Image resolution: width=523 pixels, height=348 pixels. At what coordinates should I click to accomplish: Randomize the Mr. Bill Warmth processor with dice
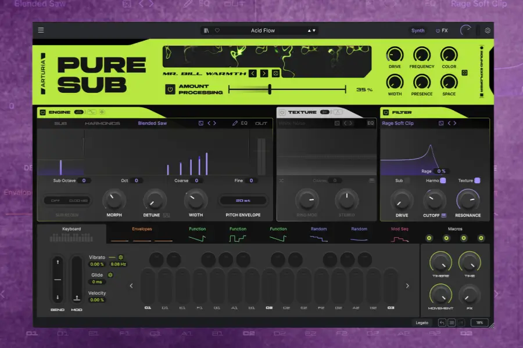tap(275, 73)
